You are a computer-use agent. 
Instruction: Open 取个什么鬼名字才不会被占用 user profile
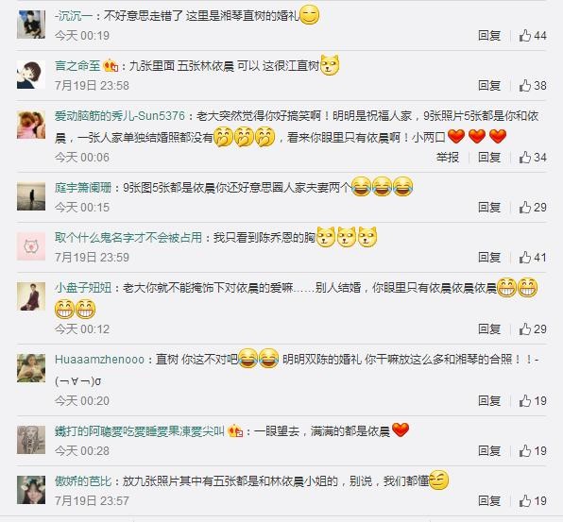coord(128,238)
